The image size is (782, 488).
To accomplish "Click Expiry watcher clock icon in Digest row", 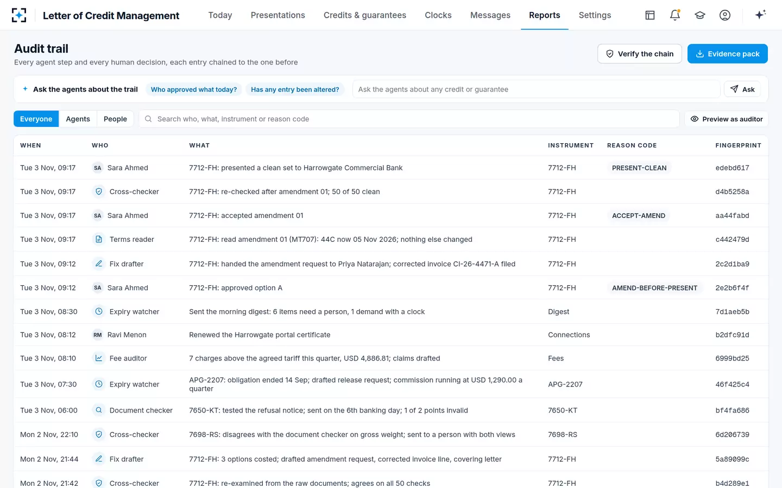I will [99, 312].
